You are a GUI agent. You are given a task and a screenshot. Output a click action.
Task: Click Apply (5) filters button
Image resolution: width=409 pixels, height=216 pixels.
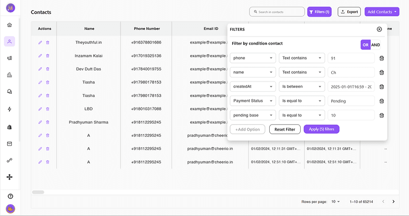321,129
